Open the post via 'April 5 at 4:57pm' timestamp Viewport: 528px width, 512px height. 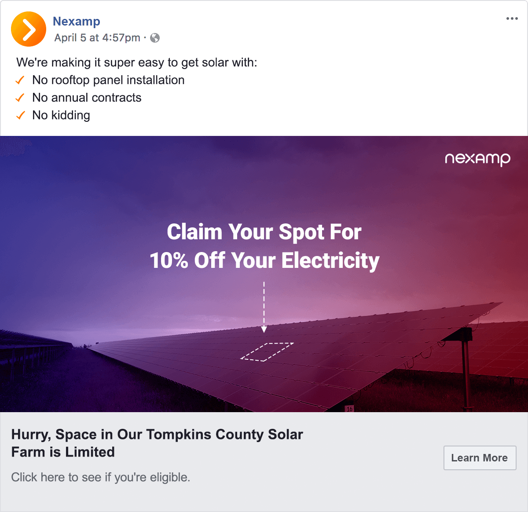(x=96, y=38)
